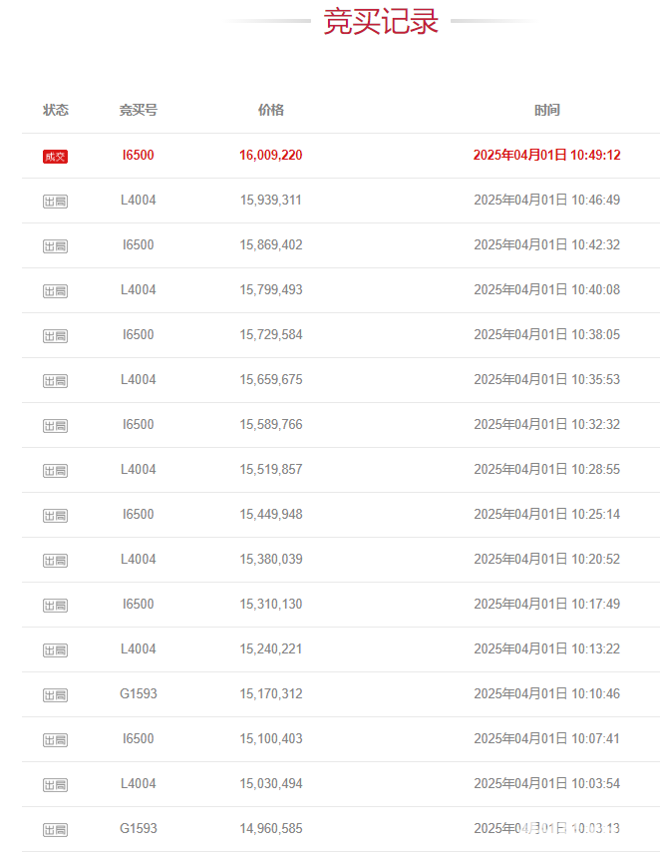The height and width of the screenshot is (855, 660).
Task: Click 出局 badge for bid 14,960,585
Action: [55, 829]
